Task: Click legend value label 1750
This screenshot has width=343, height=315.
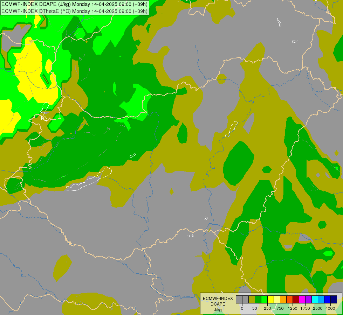Action: click(x=305, y=308)
